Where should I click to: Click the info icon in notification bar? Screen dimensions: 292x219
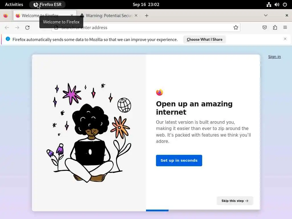coord(8,39)
